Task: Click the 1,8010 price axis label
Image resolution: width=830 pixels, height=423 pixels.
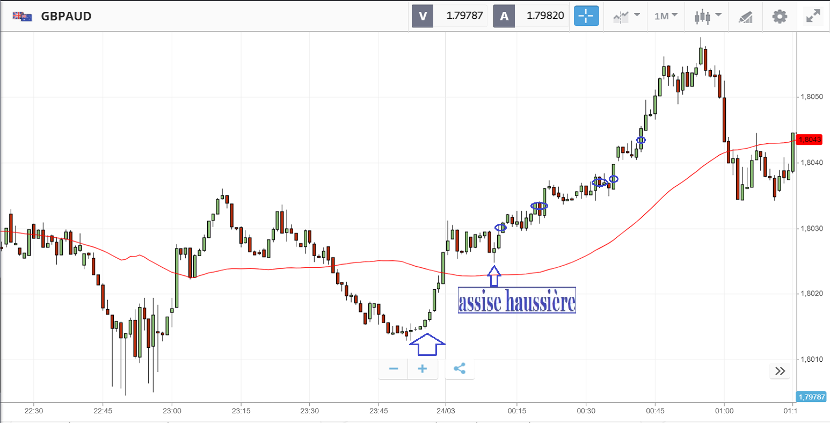Action: pyautogui.click(x=811, y=360)
